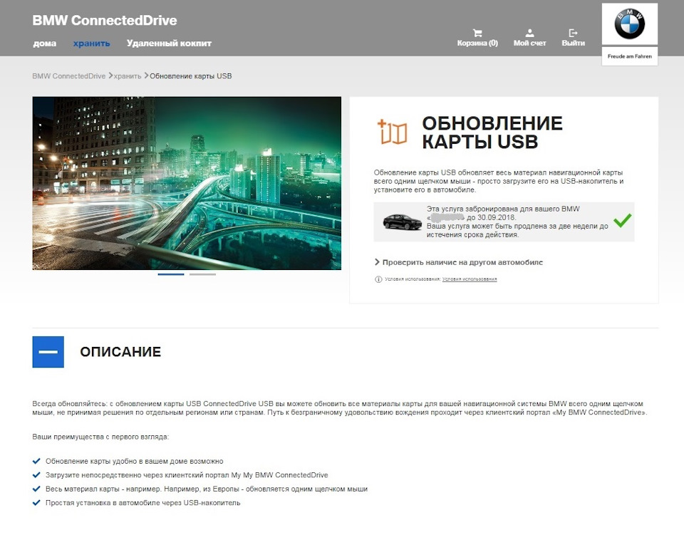Screen dimensions: 684x535
Task: Click 'Простая установка в автомобиле' item
Action: click(x=142, y=503)
